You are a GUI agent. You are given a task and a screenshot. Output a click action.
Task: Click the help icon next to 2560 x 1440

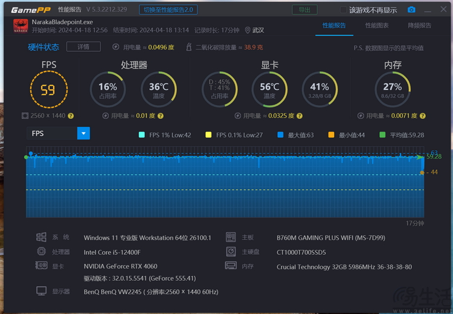coord(71,116)
